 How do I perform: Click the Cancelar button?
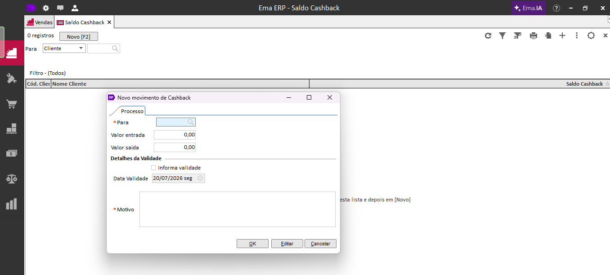tap(320, 244)
